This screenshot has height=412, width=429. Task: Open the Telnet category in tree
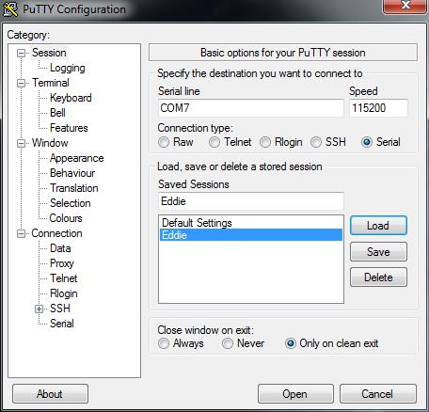click(64, 278)
